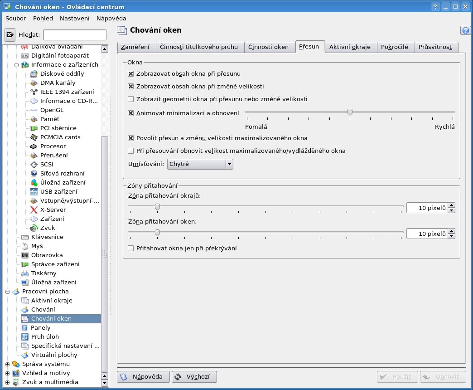Collapse the Informace o zařízeních tree branch
Viewport: 473px width, 390px height.
(x=17, y=65)
